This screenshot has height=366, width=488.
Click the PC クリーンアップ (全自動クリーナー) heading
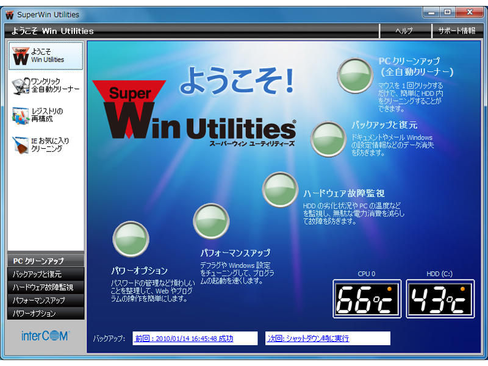tap(416, 66)
